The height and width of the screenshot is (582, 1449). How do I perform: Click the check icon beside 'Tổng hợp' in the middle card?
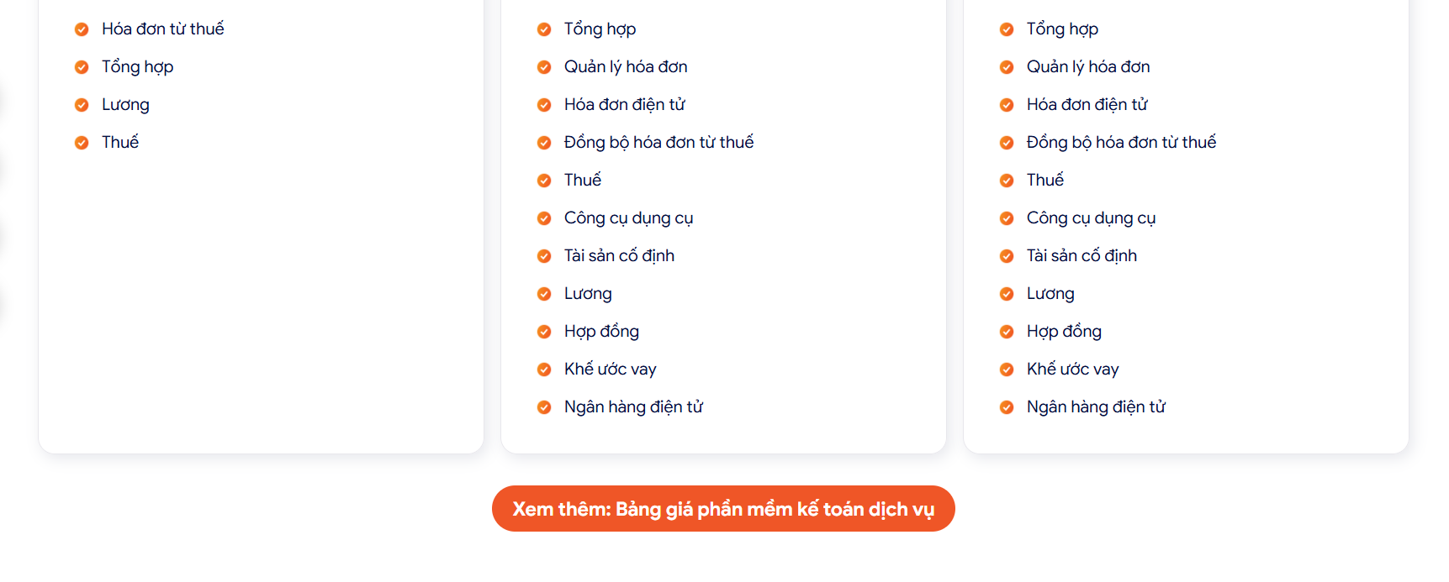click(x=544, y=29)
